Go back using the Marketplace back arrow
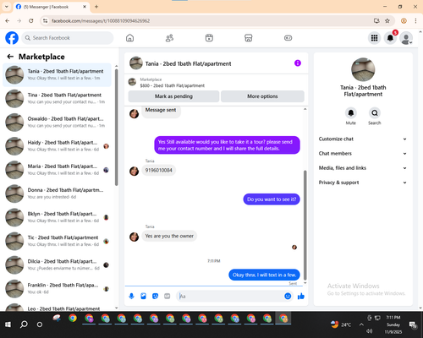 10,57
